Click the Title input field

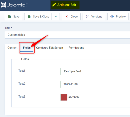pos(67,35)
